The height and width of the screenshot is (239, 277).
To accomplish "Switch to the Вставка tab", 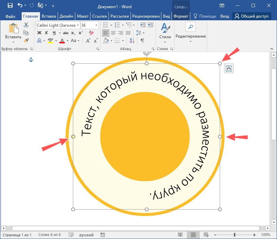I will (x=49, y=16).
